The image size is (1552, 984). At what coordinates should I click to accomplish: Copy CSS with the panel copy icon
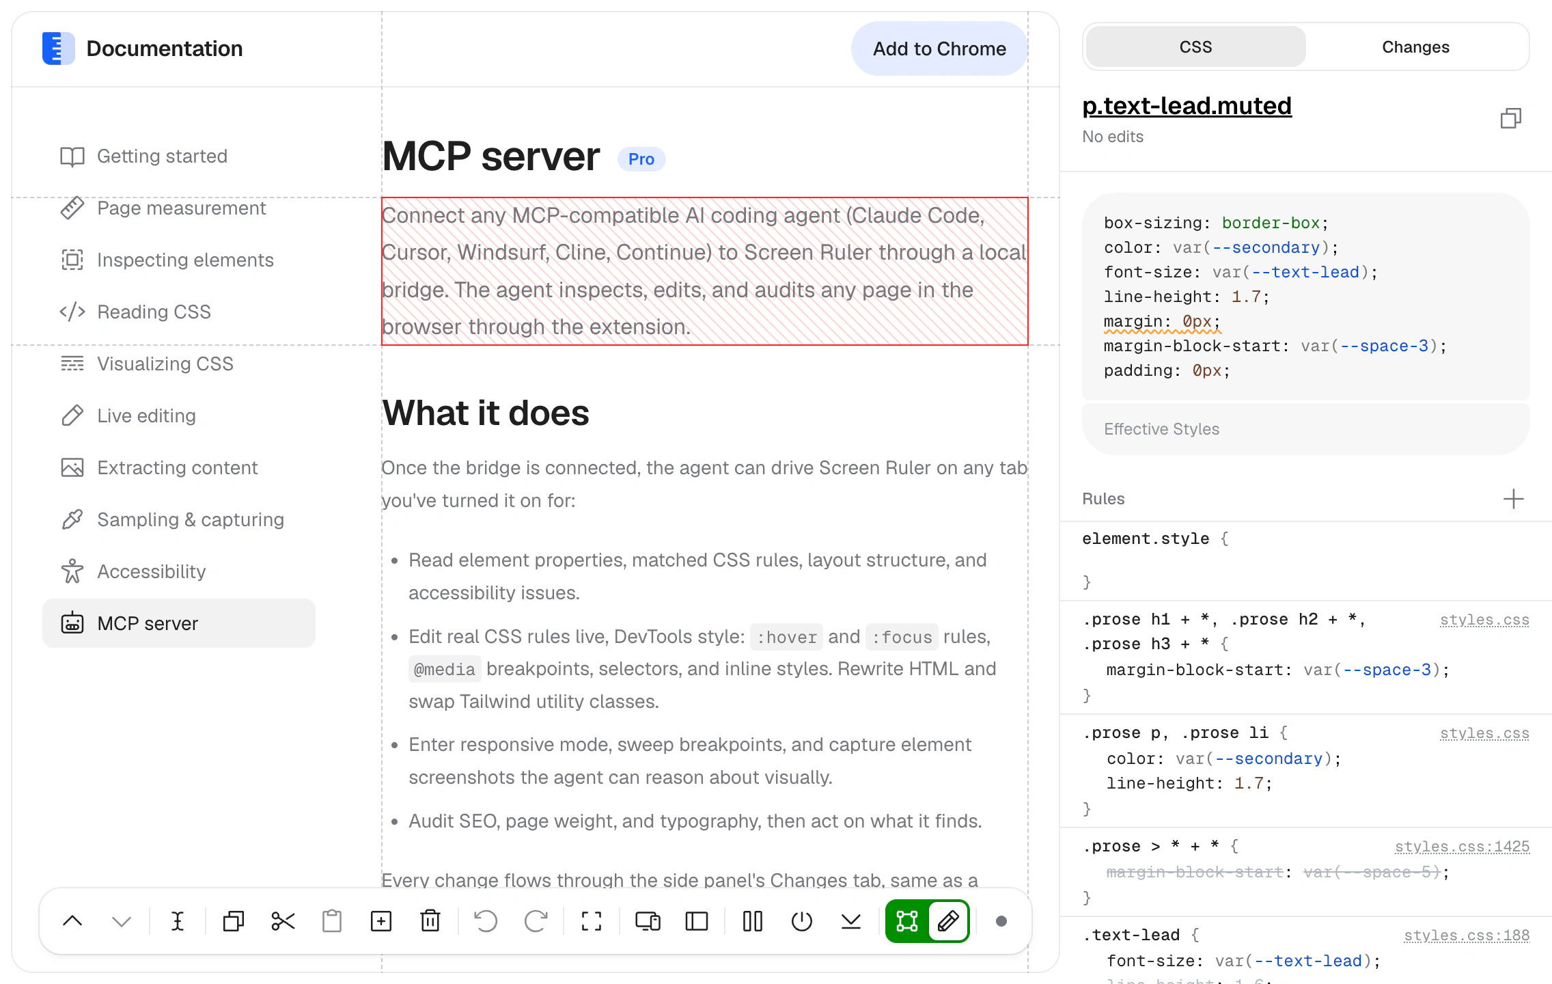[x=1511, y=118]
